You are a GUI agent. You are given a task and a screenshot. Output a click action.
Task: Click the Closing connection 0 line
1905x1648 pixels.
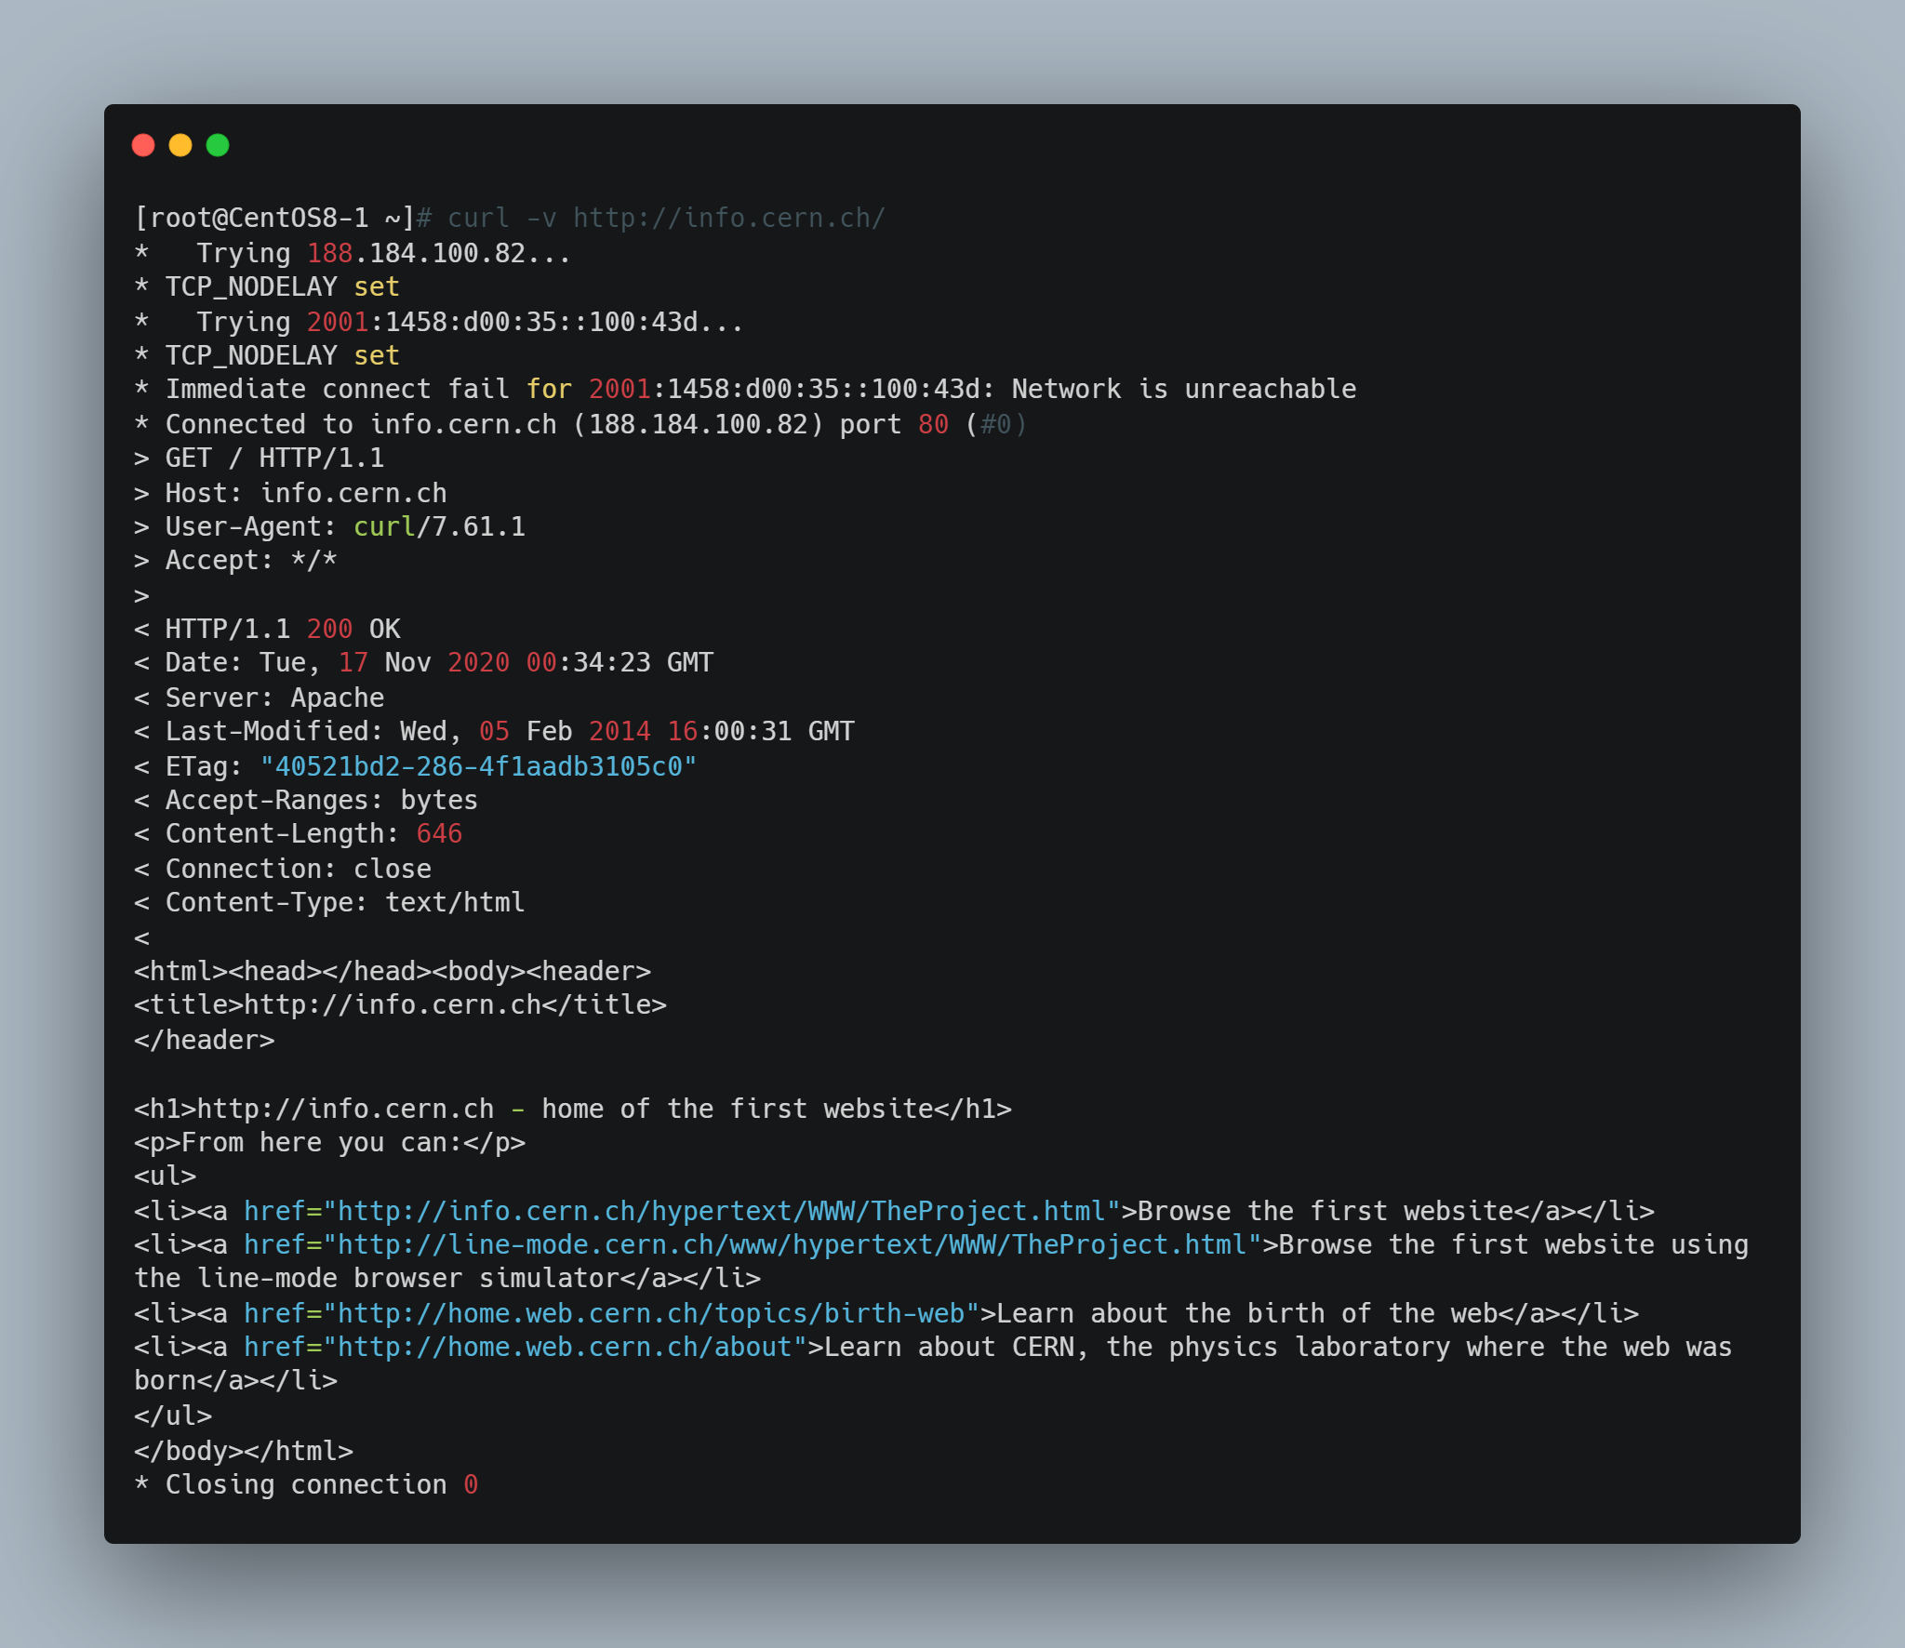point(307,1484)
